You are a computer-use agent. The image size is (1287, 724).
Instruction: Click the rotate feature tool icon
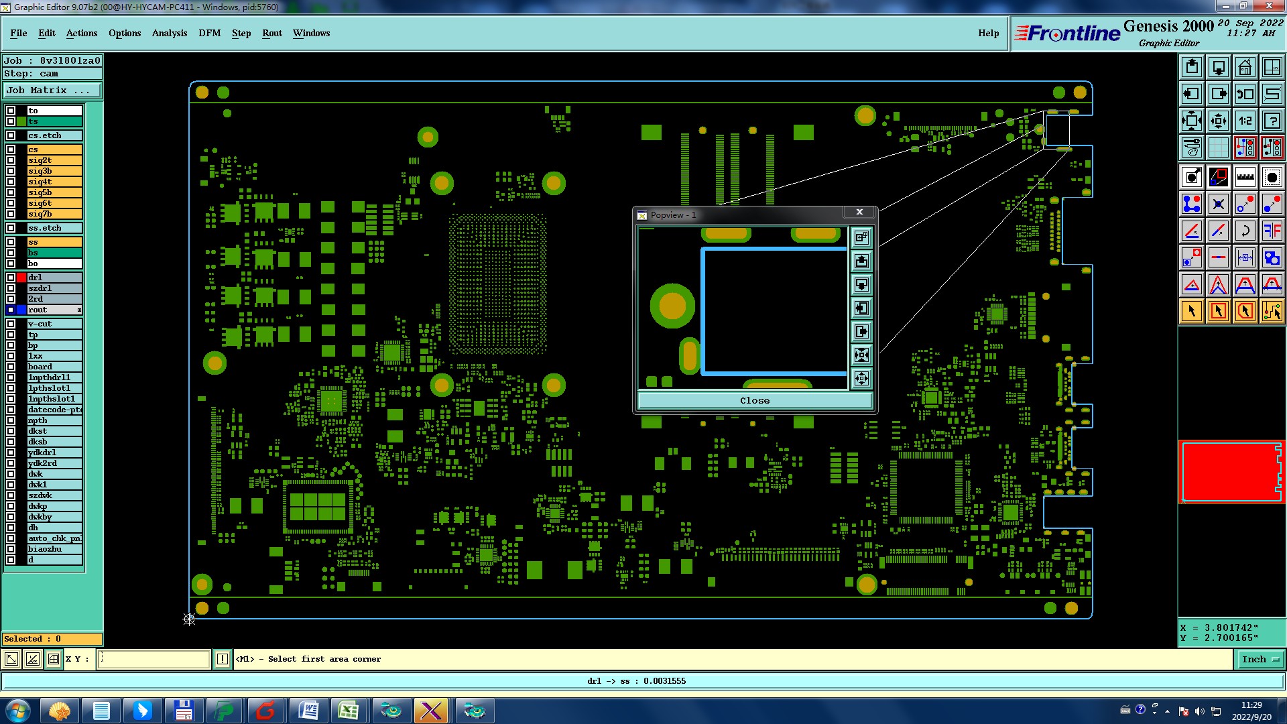(1245, 231)
